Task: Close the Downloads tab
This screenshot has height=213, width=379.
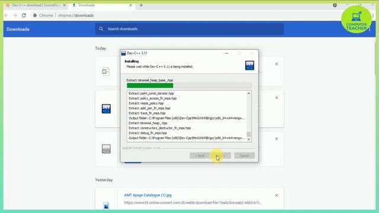Action: point(130,5)
